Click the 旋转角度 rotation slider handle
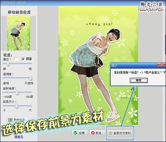Viewport: 166px width, 142px height. tap(17, 93)
